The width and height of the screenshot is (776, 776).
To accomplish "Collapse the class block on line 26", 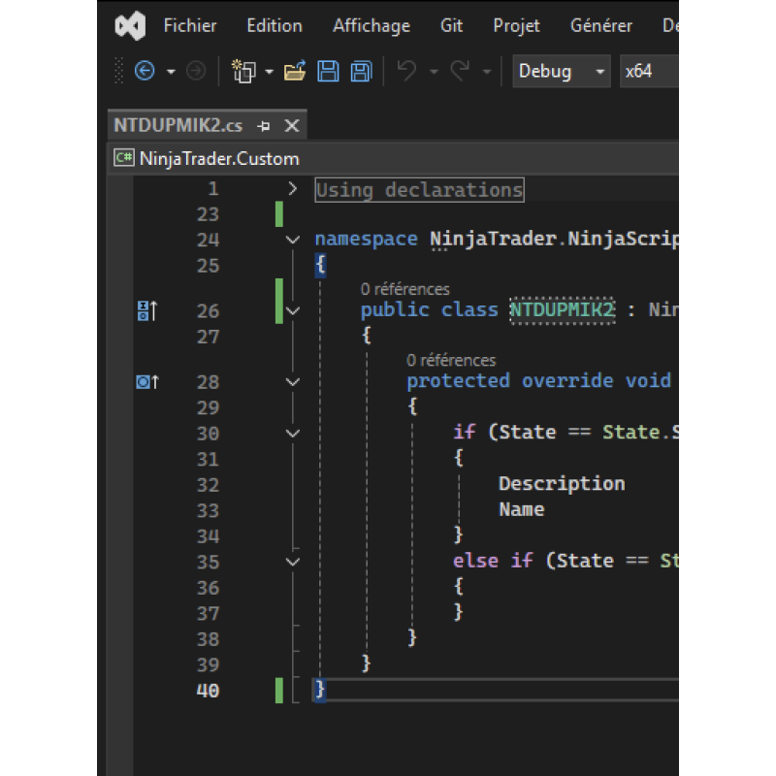I will pyautogui.click(x=293, y=310).
